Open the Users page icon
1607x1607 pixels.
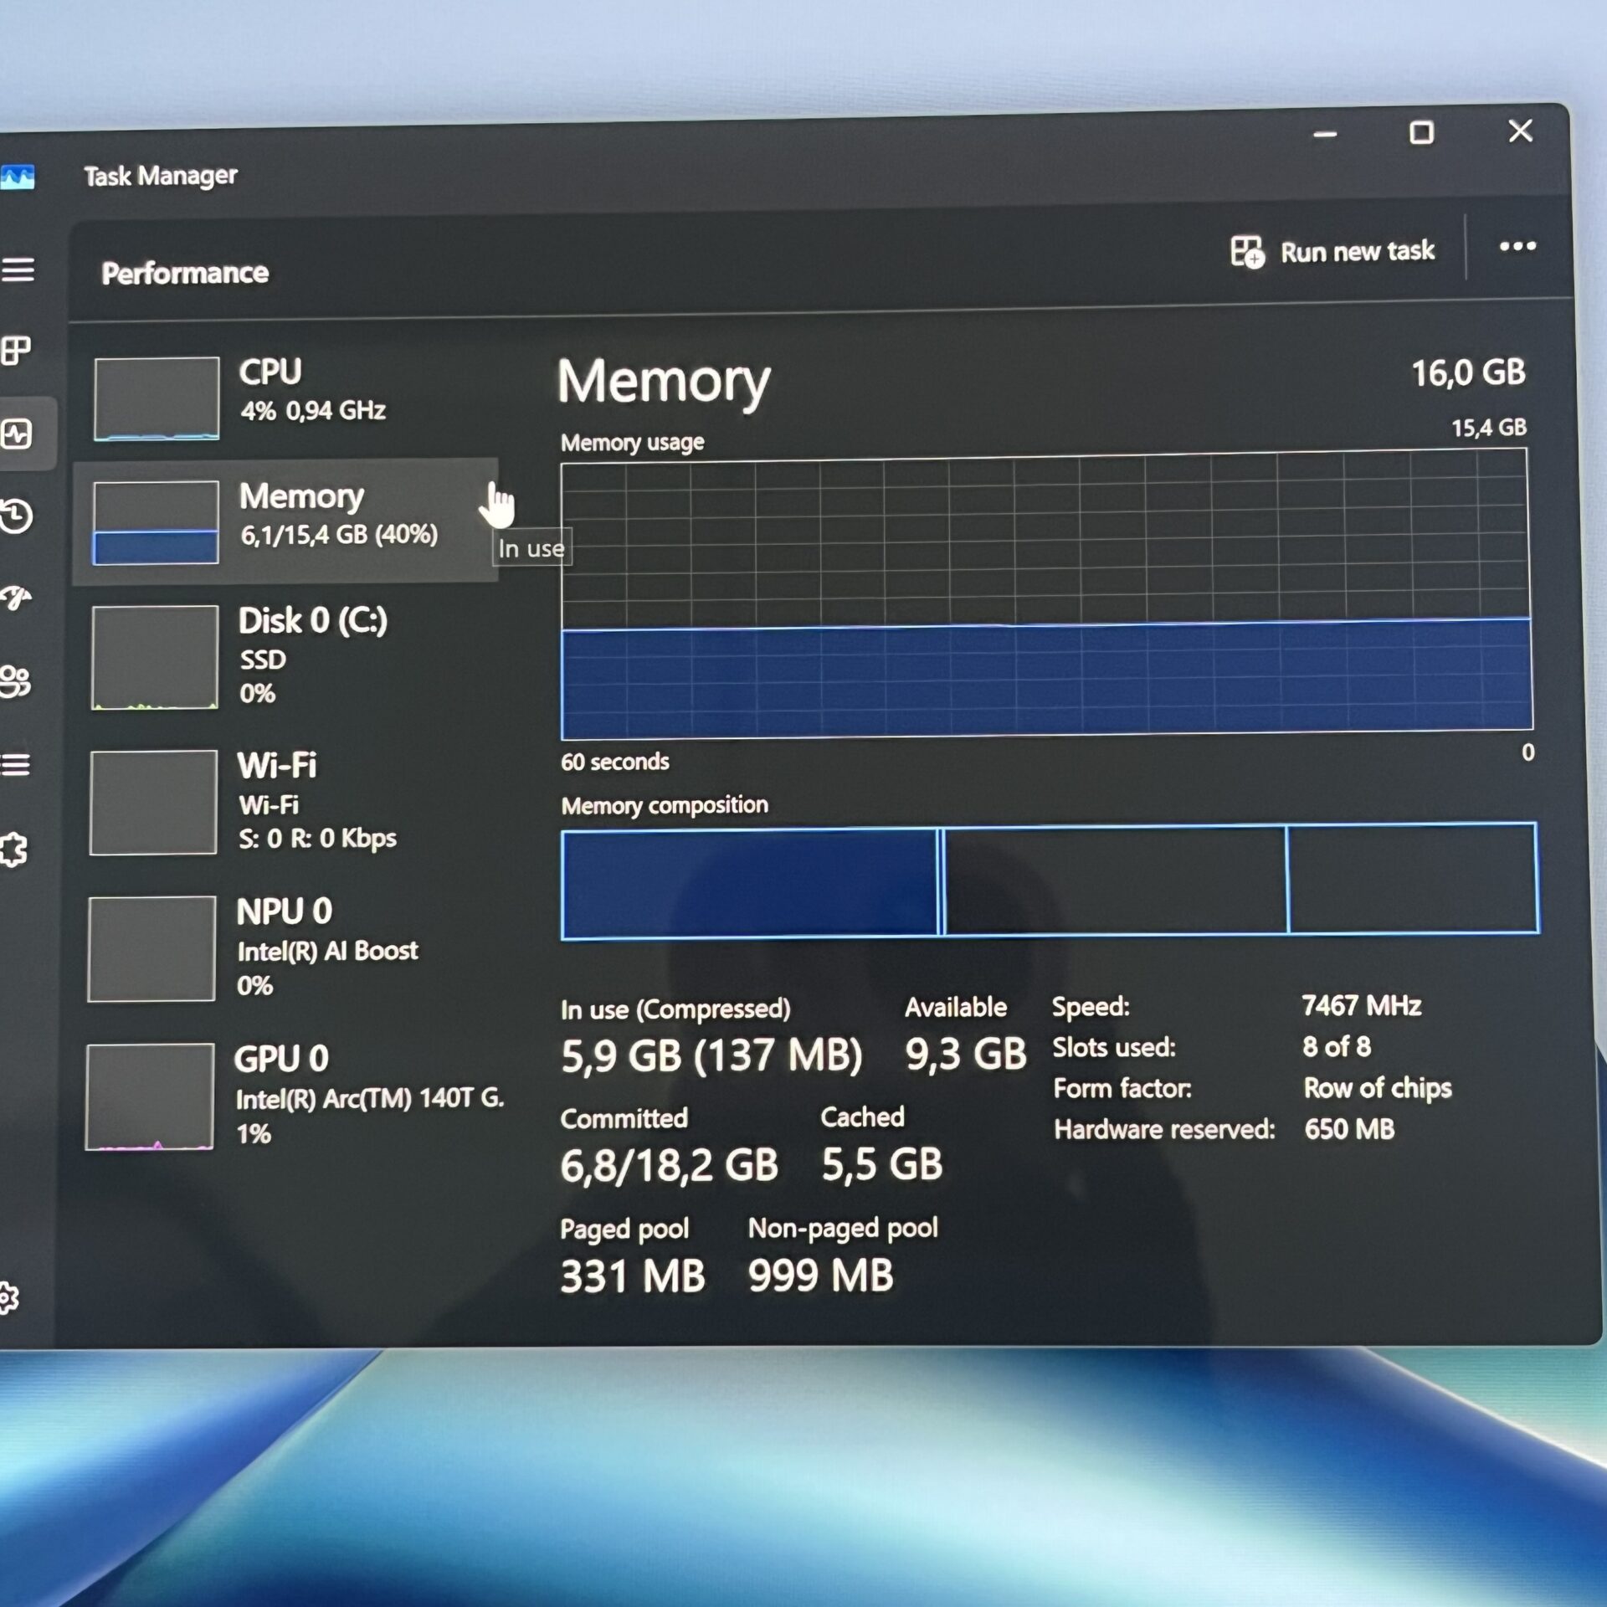(15, 681)
